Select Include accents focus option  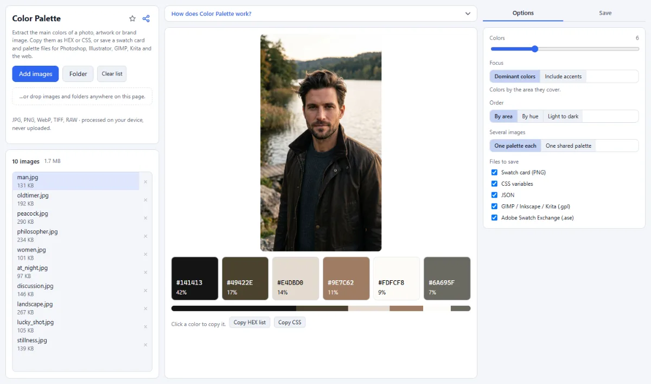click(563, 77)
